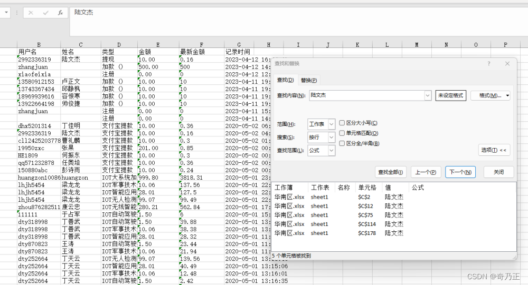The width and height of the screenshot is (528, 285).
Task: Switch to the 替换(P) tab
Action: click(x=309, y=80)
